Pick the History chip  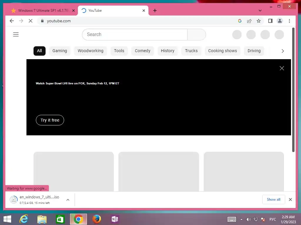click(168, 51)
